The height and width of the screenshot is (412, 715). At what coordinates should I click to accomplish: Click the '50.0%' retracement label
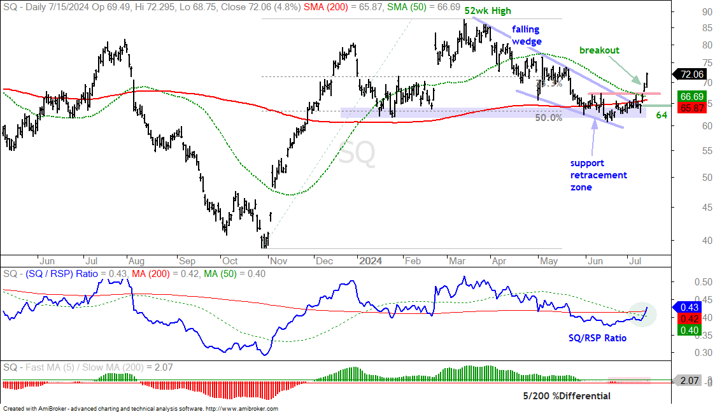coord(548,118)
